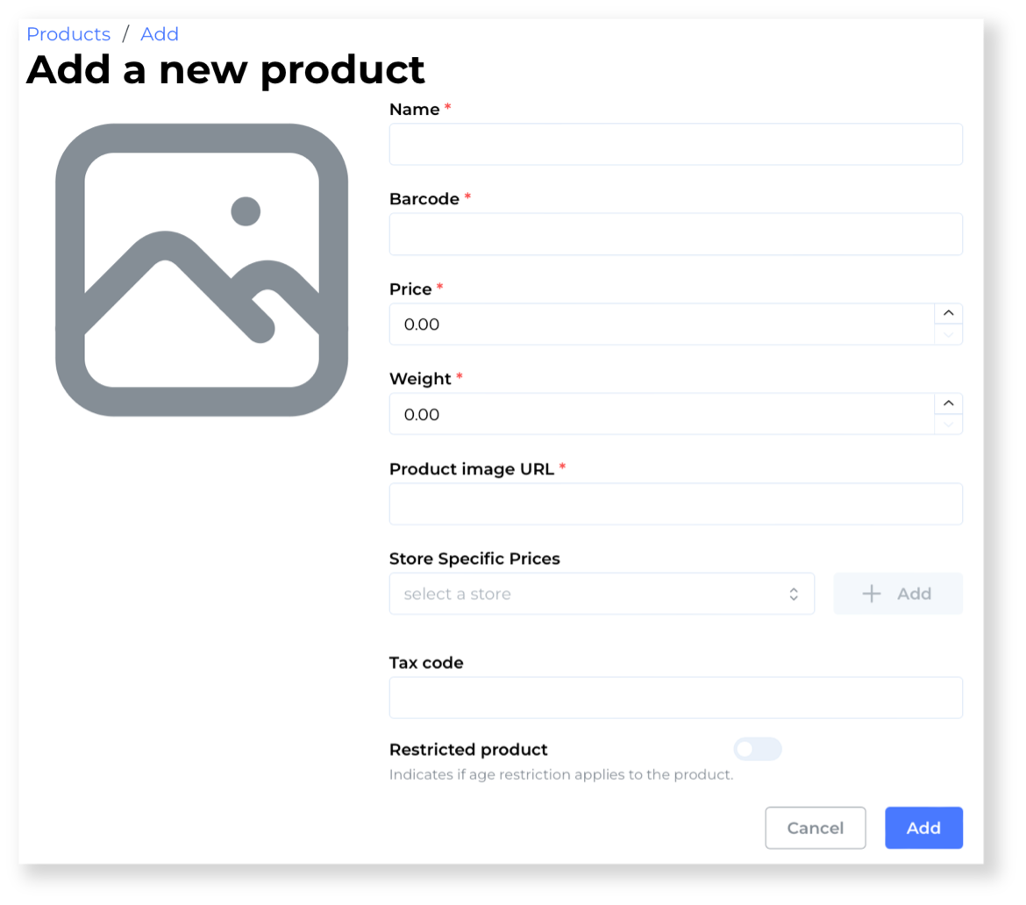Enable the Restricted product toggle

[758, 749]
